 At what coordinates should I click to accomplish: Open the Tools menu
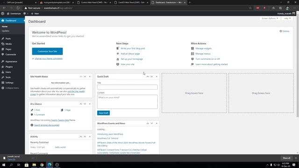coord(8,77)
